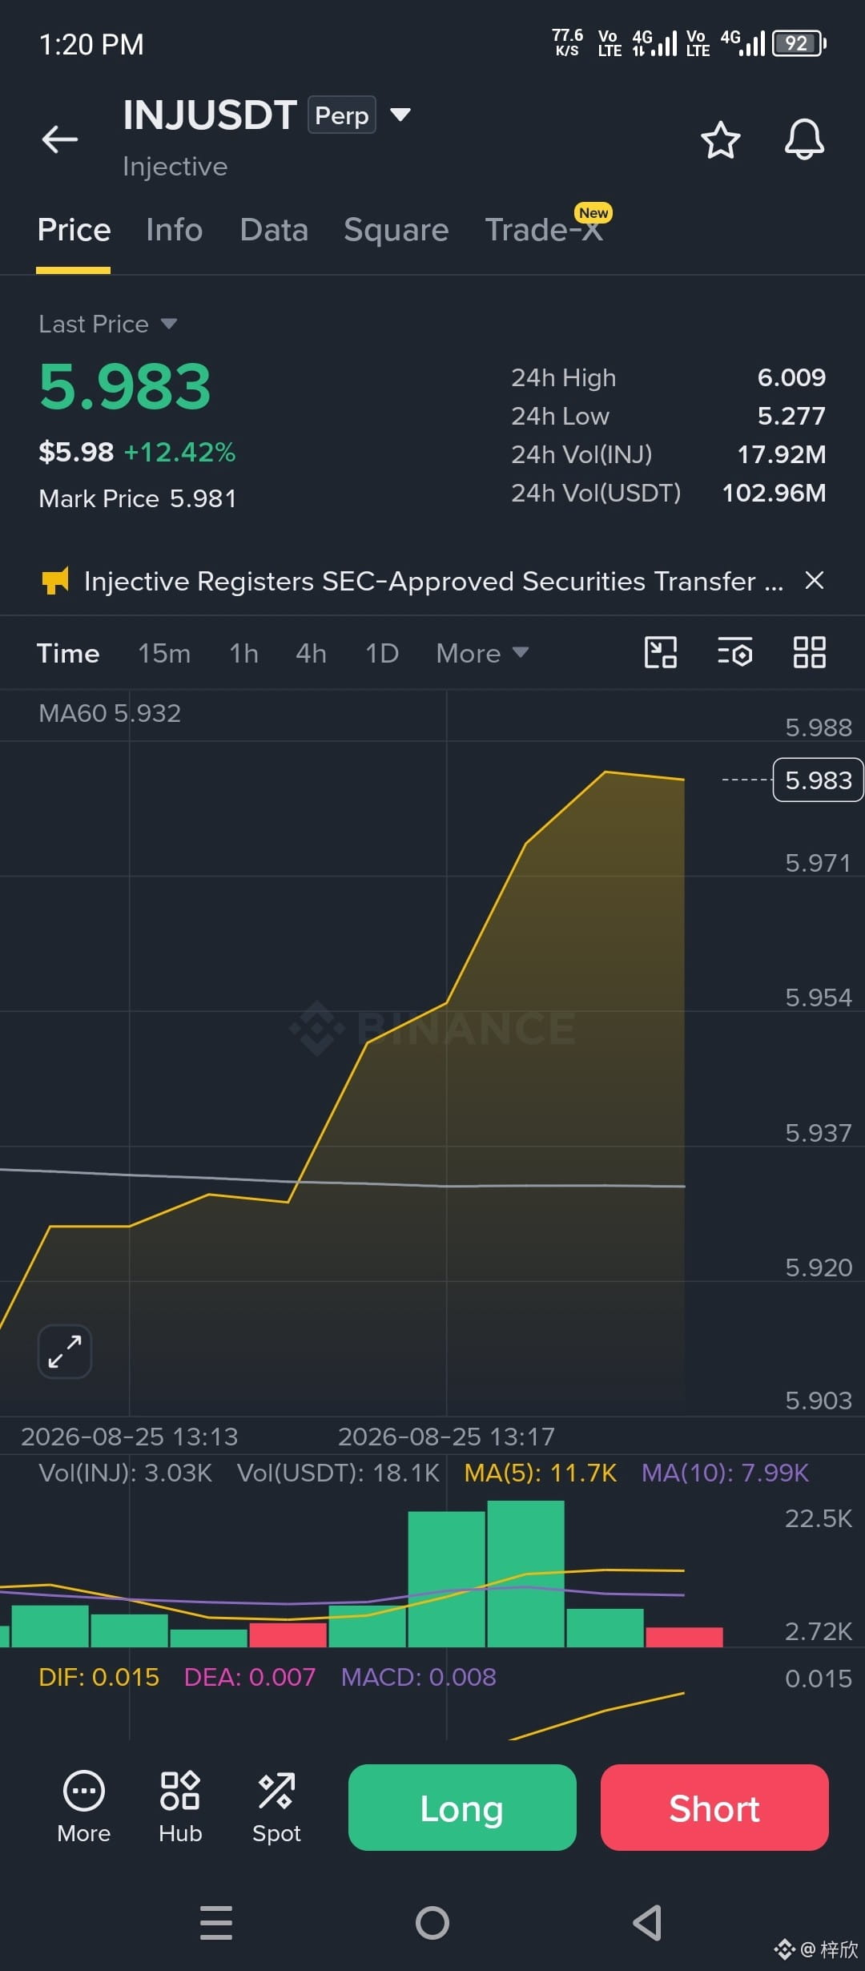This screenshot has height=1971, width=865.
Task: Open the Hub shortcut
Action: click(180, 1807)
